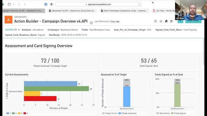This screenshot has height=116, width=207.
Task: Open the sidebar dropdown arrow in Safari
Action: click(14, 4)
